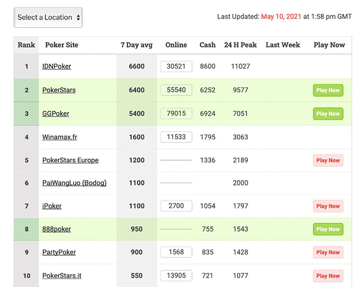
Task: Click the cash value 1336
Action: click(x=208, y=160)
